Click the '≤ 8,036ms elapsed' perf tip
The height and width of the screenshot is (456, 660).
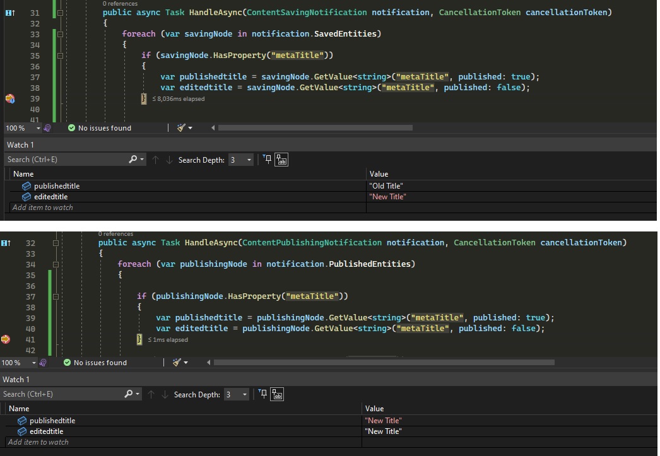click(179, 99)
